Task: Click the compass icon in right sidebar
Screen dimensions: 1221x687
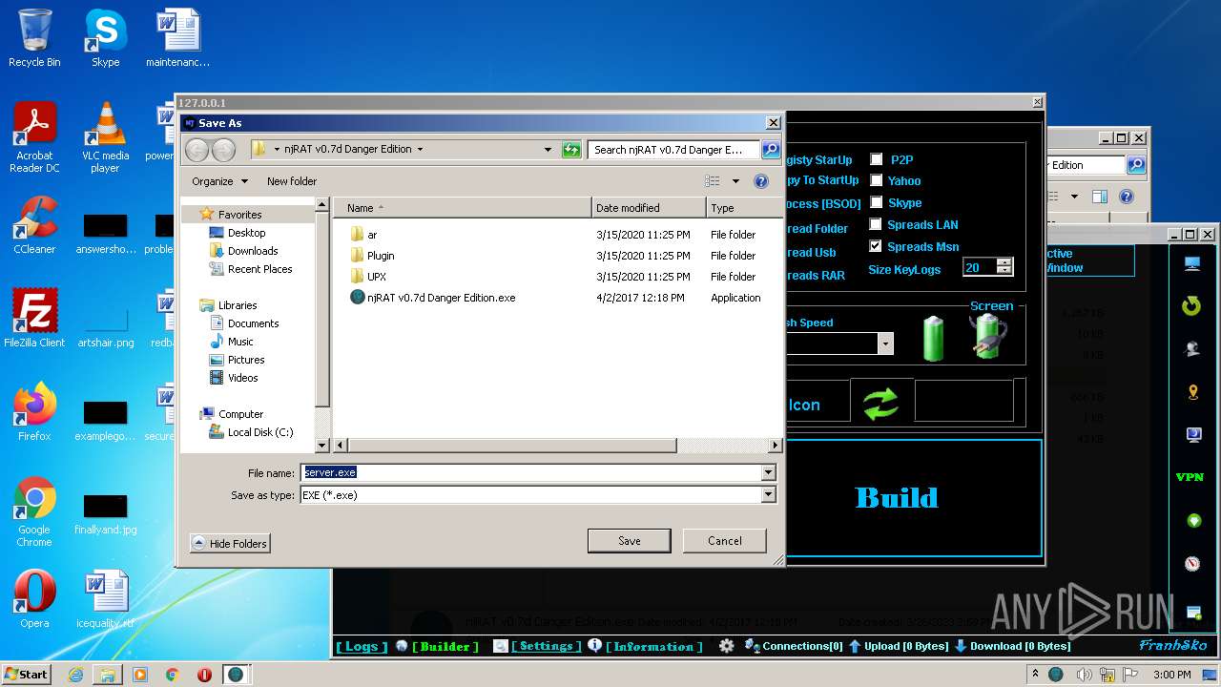Action: point(1192,564)
